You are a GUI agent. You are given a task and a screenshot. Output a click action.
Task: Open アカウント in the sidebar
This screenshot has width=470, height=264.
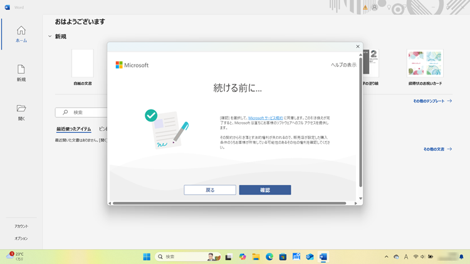(x=21, y=226)
